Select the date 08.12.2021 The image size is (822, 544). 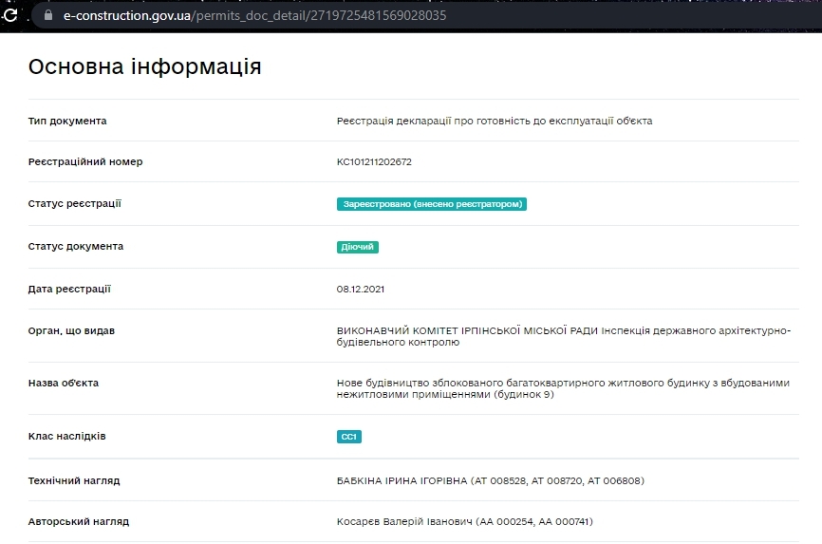pyautogui.click(x=360, y=289)
